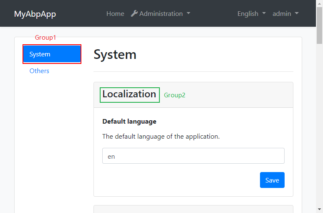
Task: Go to the Home nav link
Action: click(115, 14)
